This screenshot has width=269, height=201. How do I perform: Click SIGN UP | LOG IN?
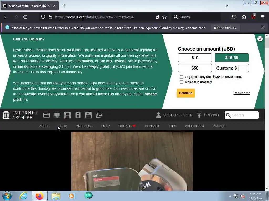(178, 115)
